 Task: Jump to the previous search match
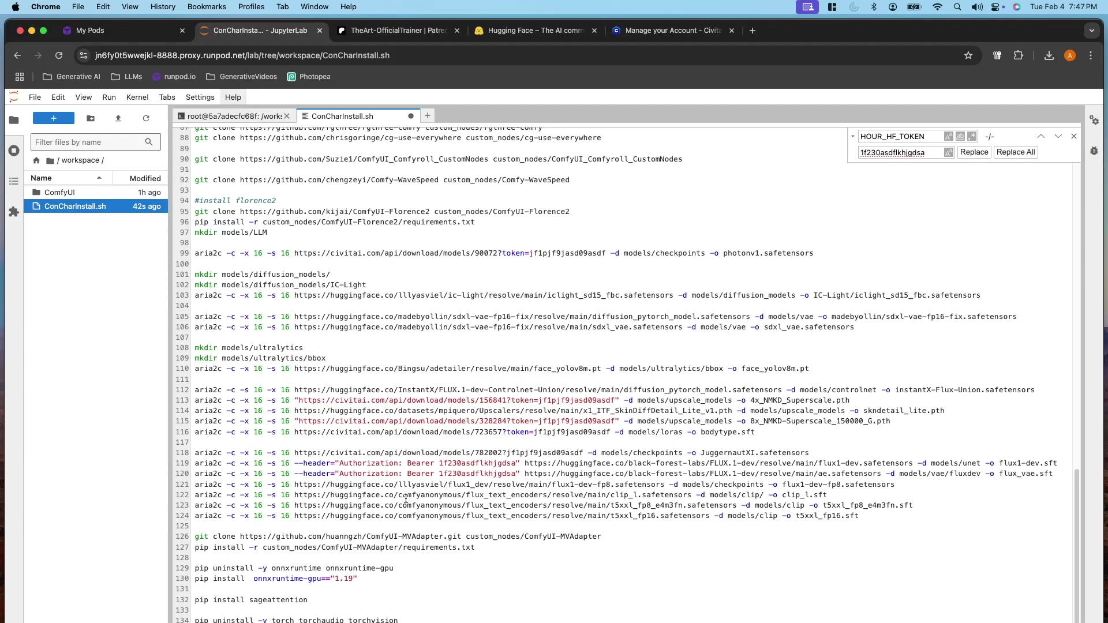coord(1040,137)
